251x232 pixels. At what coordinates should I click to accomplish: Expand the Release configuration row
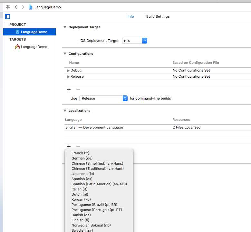(x=68, y=77)
